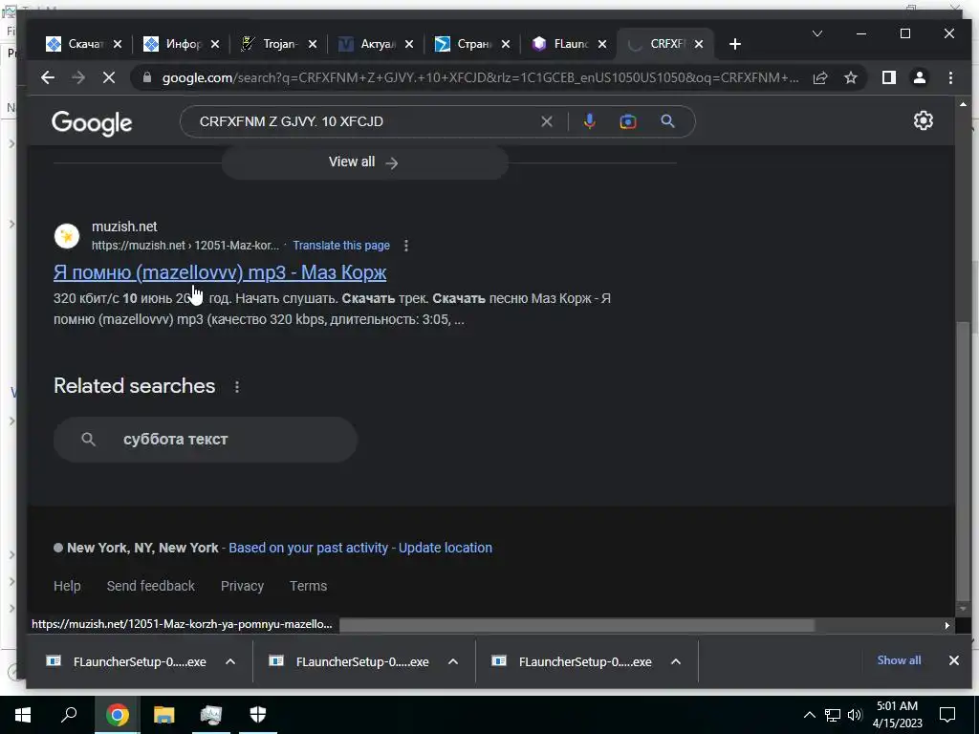Open Chrome profile icon
Viewport: 979px width, 734px height.
point(919,77)
